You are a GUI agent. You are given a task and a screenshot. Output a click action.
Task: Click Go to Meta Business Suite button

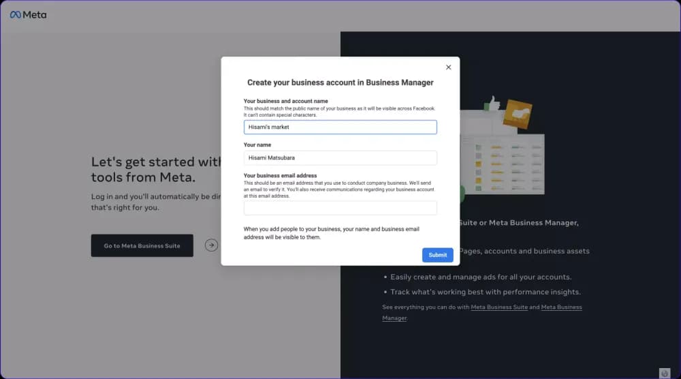click(142, 246)
